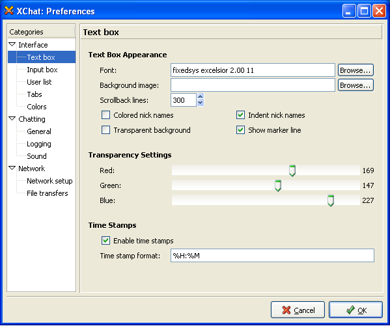This screenshot has width=390, height=326.
Task: Increase scrollback lines with up arrow
Action: tap(201, 96)
